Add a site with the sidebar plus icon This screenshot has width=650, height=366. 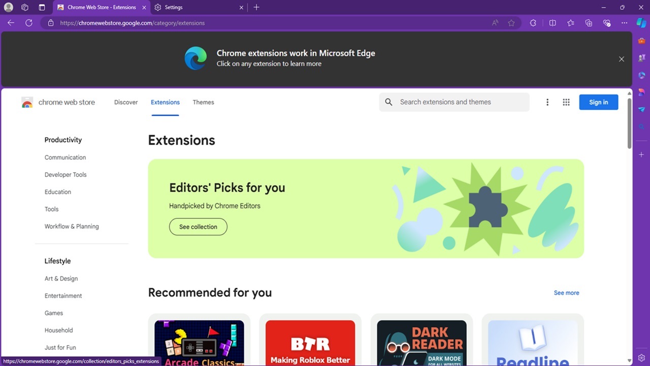641,155
